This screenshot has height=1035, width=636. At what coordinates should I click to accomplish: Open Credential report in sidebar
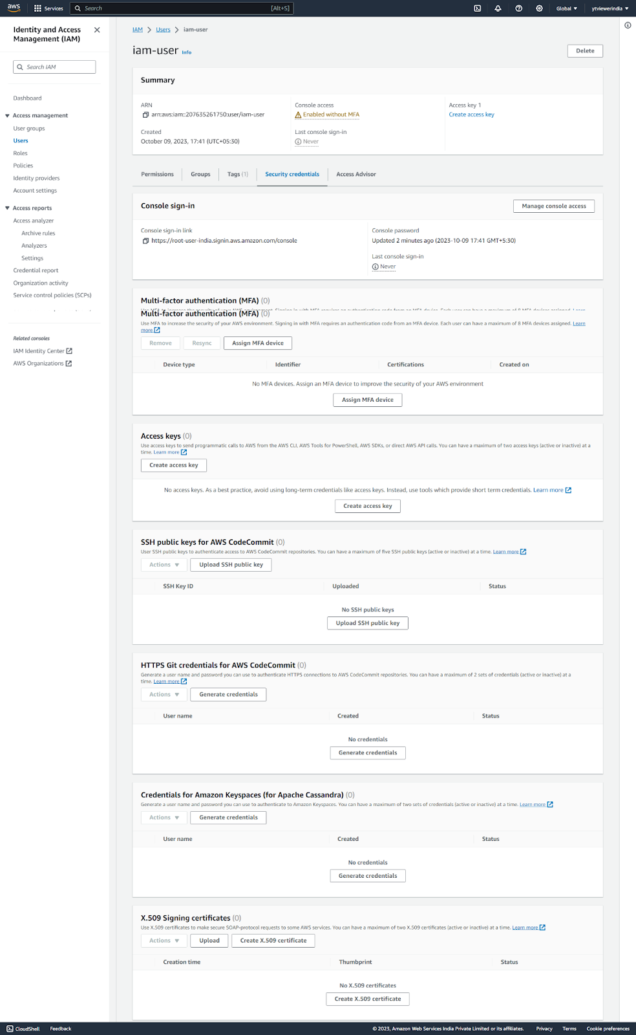[x=36, y=270]
